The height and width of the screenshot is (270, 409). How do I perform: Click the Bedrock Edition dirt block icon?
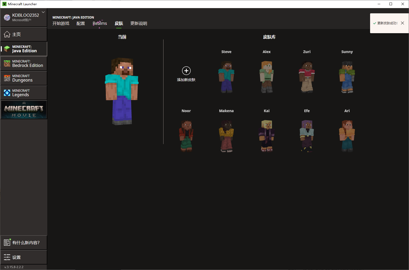[x=7, y=64]
